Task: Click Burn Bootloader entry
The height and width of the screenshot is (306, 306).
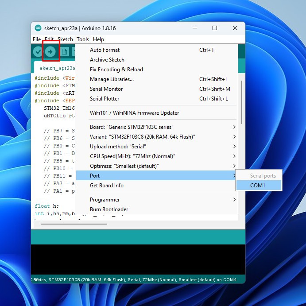Action: click(109, 209)
